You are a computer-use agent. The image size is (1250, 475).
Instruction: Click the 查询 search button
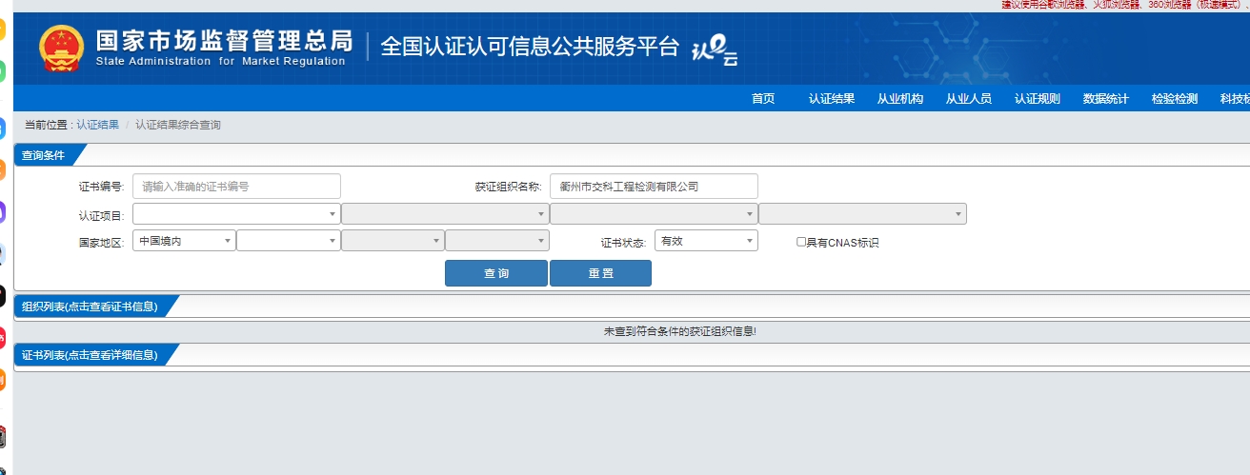(x=496, y=273)
